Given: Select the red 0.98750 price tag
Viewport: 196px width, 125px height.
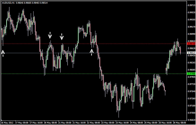Looking at the screenshot, I should 192,44.
